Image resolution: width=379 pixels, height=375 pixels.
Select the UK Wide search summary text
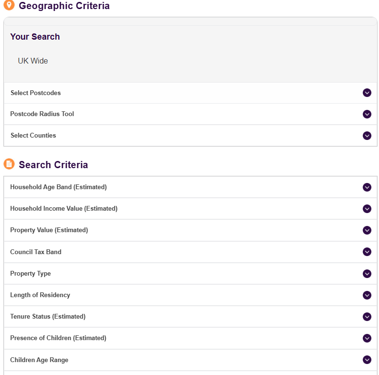coord(33,61)
